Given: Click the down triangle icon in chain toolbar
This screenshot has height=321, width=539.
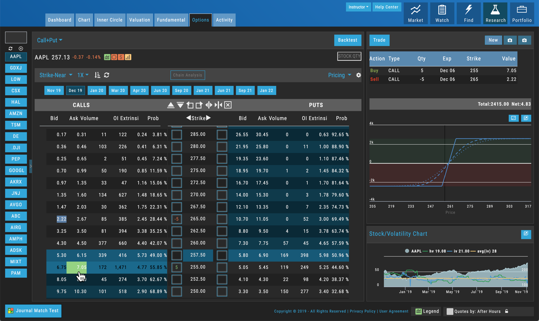Looking at the screenshot, I should [x=180, y=105].
